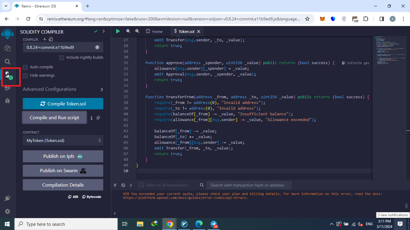The image size is (410, 230).
Task: Close the Token.sol editor tab
Action: click(198, 31)
